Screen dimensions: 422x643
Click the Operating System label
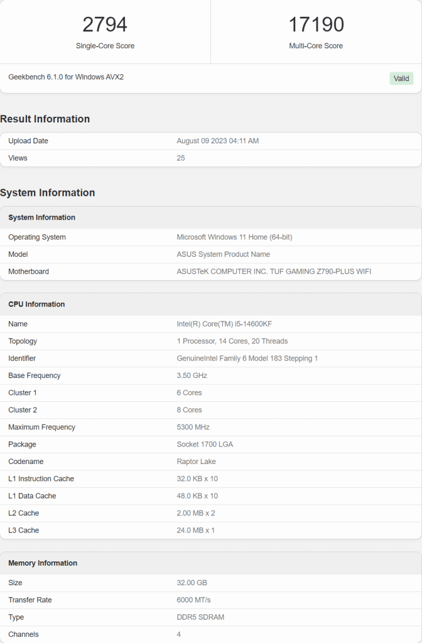tap(37, 237)
